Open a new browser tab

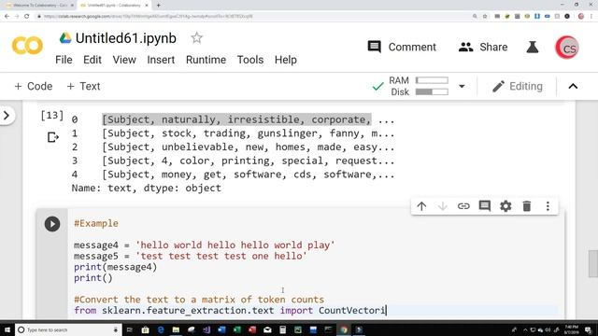[x=158, y=6]
